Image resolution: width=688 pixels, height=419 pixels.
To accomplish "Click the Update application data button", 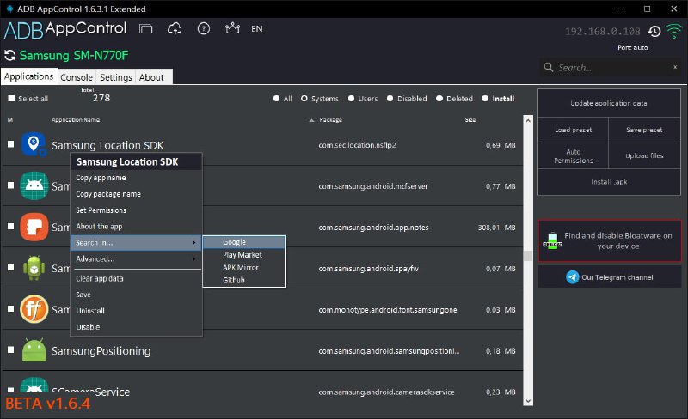I will coord(609,103).
